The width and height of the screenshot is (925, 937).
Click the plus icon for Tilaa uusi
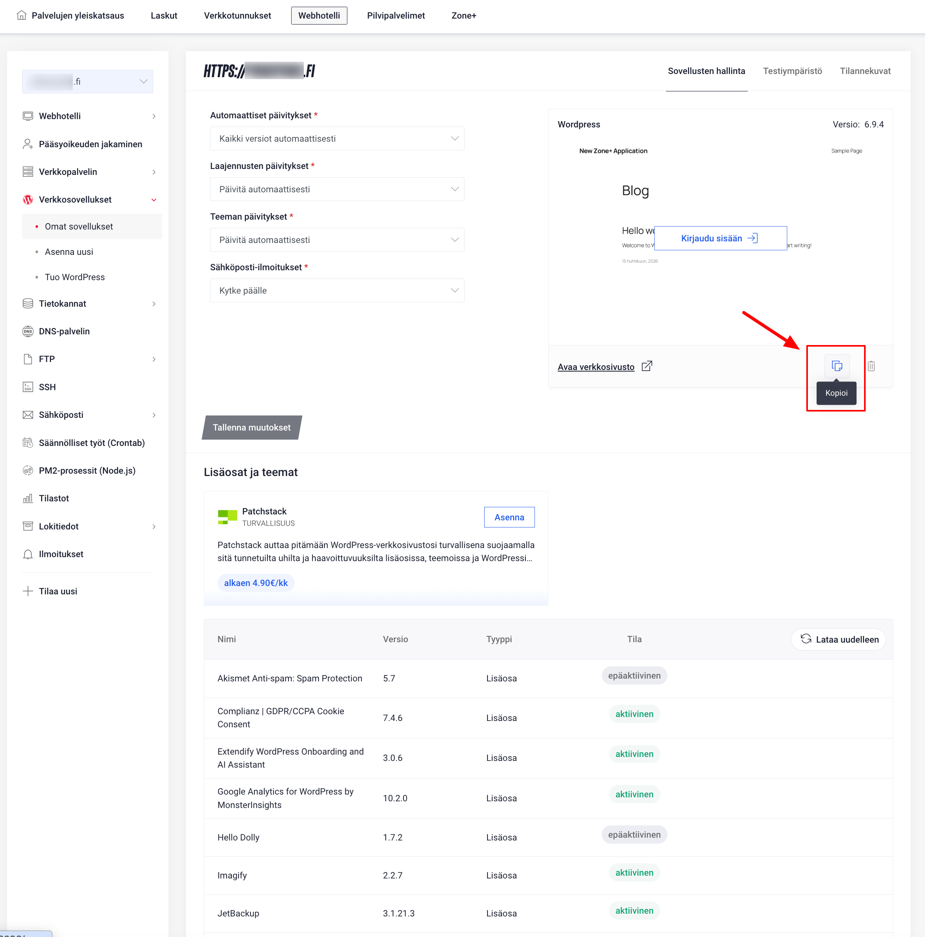[x=28, y=591]
